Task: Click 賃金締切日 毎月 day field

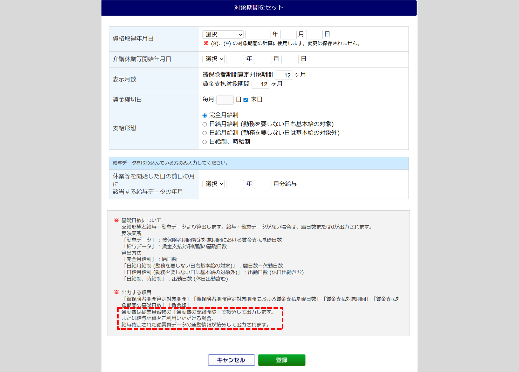Action: tap(225, 100)
